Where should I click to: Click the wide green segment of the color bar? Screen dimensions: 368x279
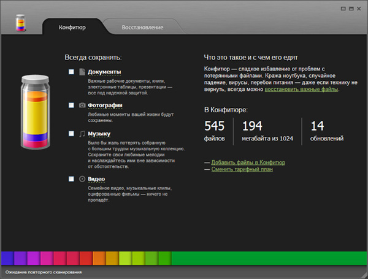(x=269, y=258)
